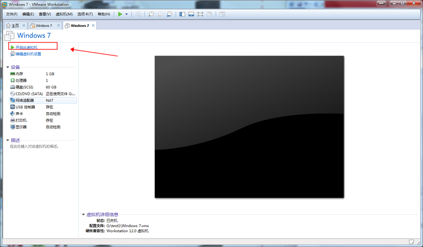
Task: Click the 1 GB memory value
Action: tap(50, 74)
